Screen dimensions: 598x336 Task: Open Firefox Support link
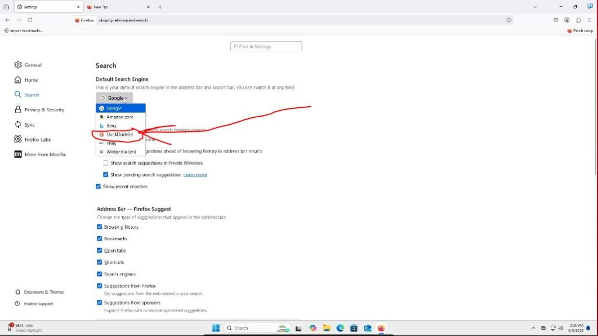coord(34,303)
